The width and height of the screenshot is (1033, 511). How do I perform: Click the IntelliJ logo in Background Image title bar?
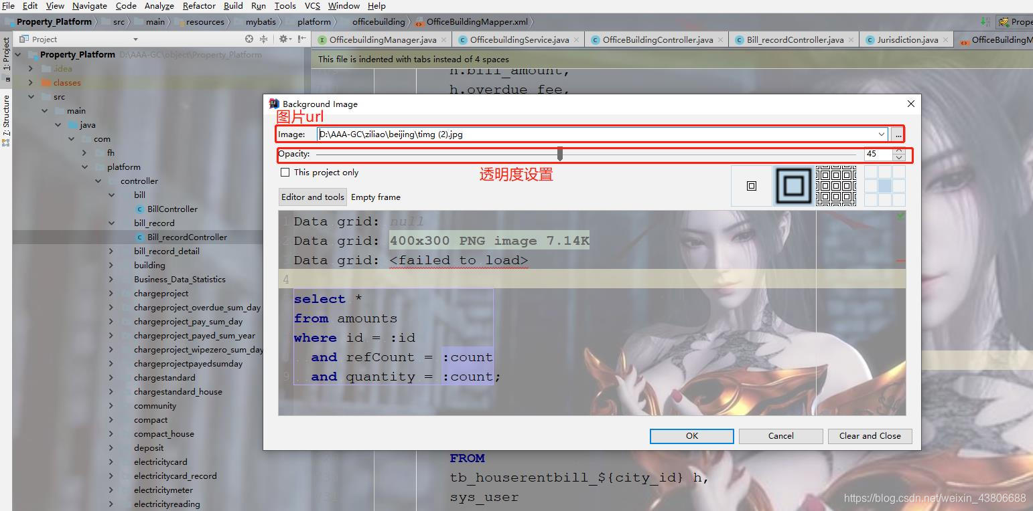[274, 104]
